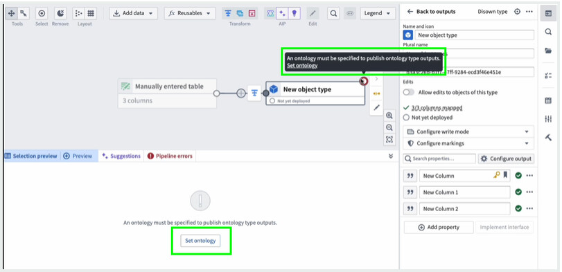Screen dimensions: 562x272
Task: Open more options for New Column 1
Action: (x=529, y=192)
